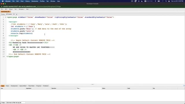The width and height of the screenshot is (185, 104).
Task: Click the Wi-Fi icon in menu bar
Action: point(163,1)
